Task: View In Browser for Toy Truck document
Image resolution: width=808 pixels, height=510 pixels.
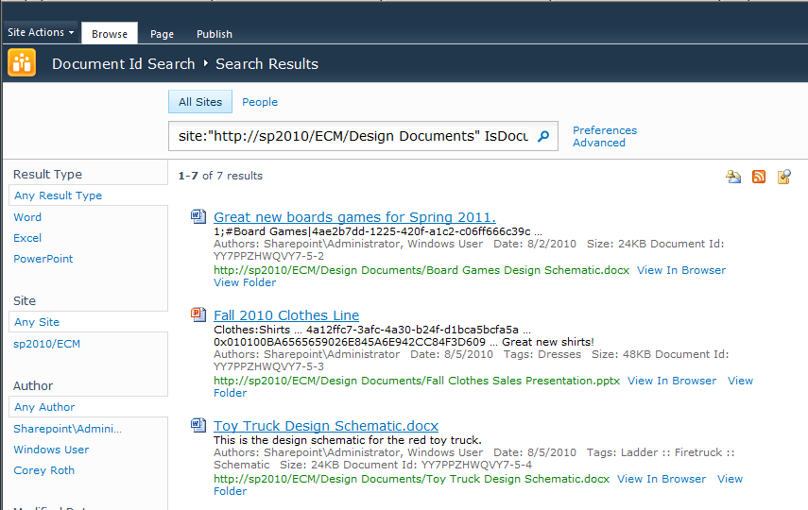Action: (x=662, y=479)
